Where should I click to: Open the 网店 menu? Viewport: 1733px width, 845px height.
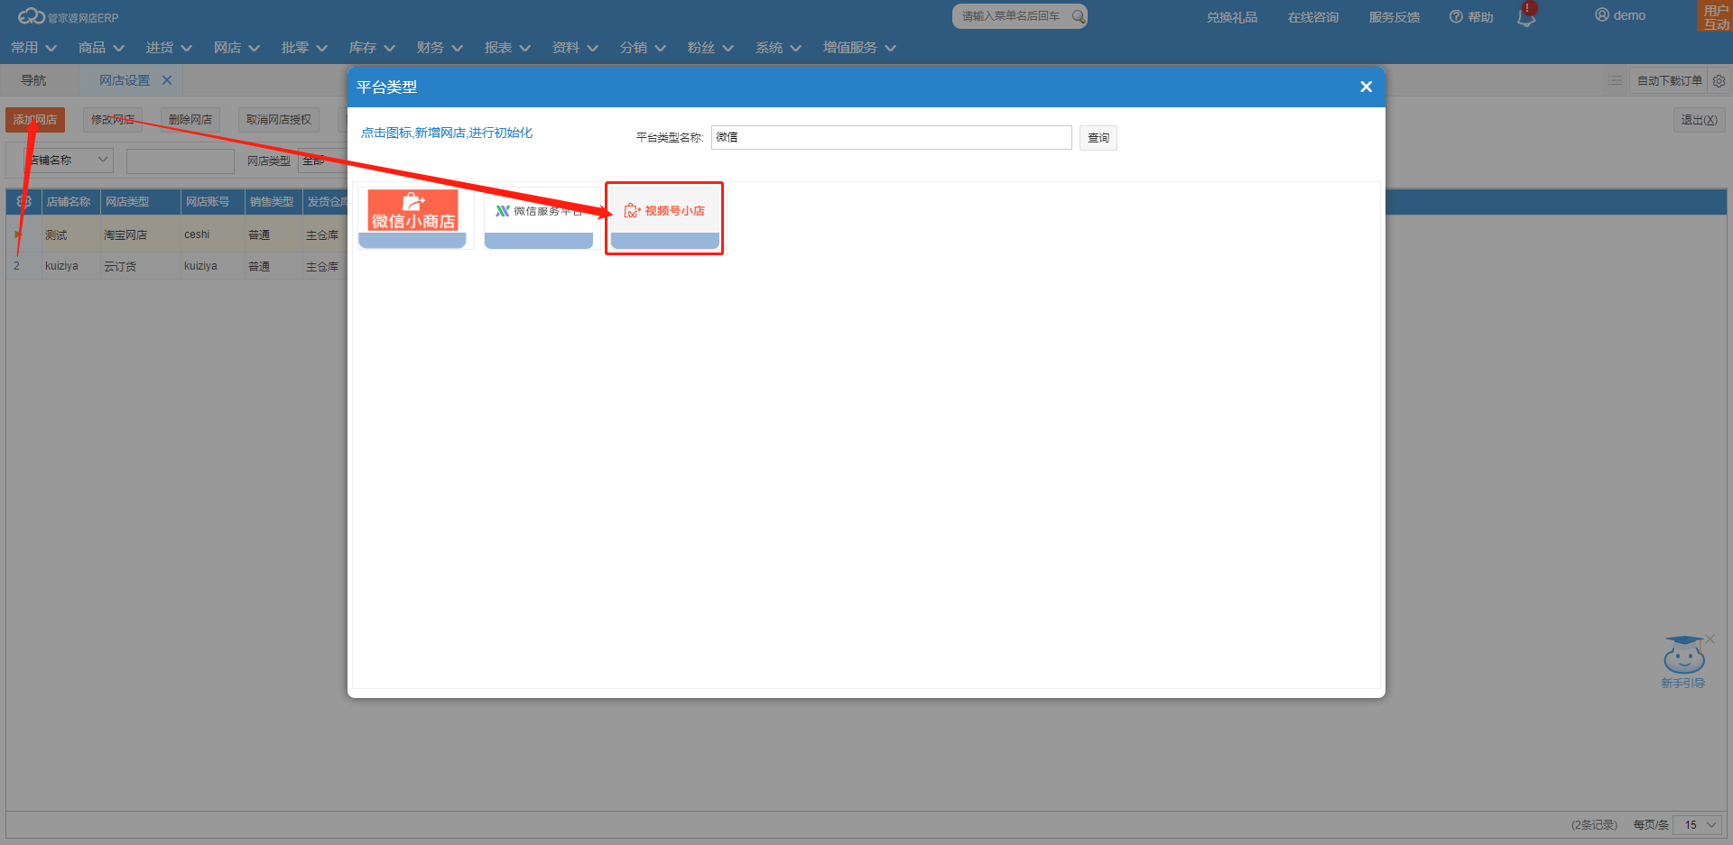pos(236,48)
